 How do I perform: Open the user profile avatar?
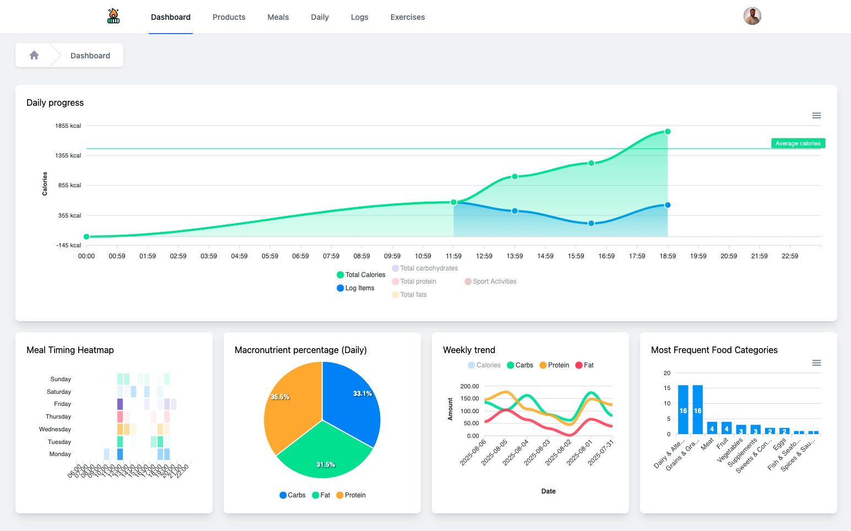pos(752,16)
